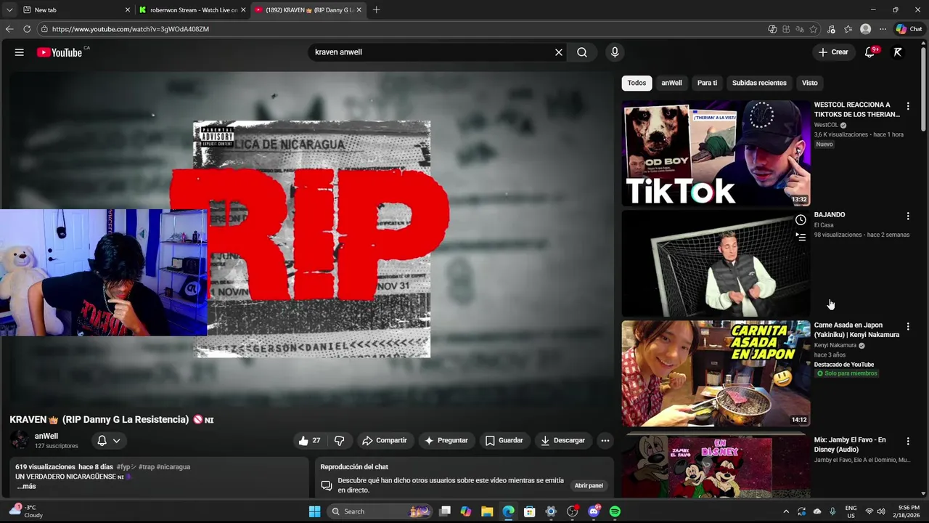This screenshot has width=929, height=523.
Task: Open anWell channel name link
Action: (46, 436)
